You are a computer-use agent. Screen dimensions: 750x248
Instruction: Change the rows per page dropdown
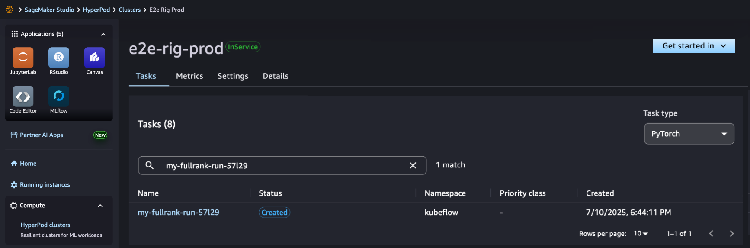(641, 233)
